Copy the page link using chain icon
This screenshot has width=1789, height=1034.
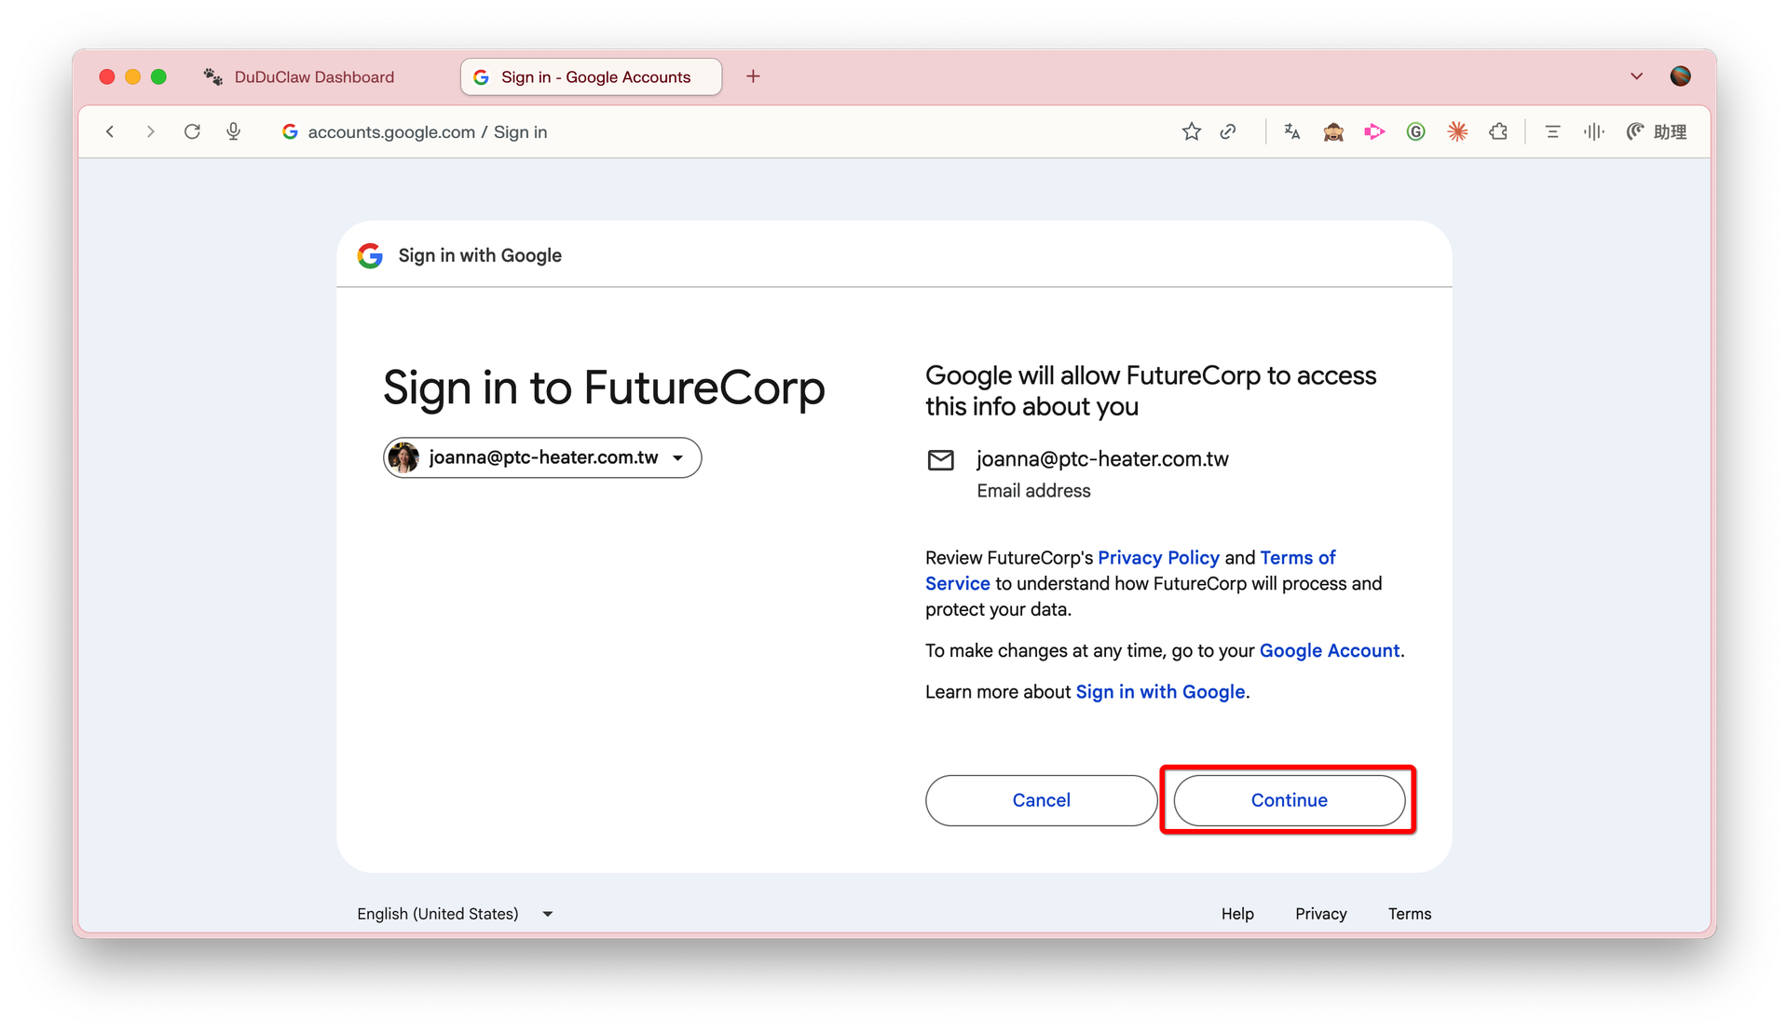[x=1228, y=131]
